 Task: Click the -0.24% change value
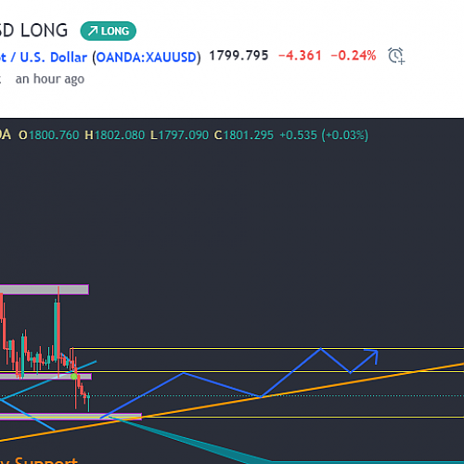pyautogui.click(x=354, y=56)
